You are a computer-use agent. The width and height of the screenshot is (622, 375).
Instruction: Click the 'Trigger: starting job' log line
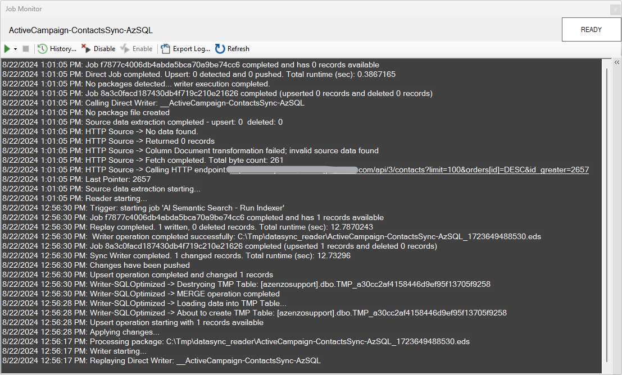[x=143, y=208]
